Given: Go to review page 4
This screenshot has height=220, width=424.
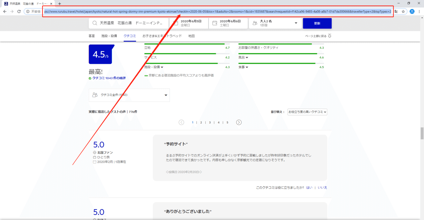Looking at the screenshot, I should point(219,122).
